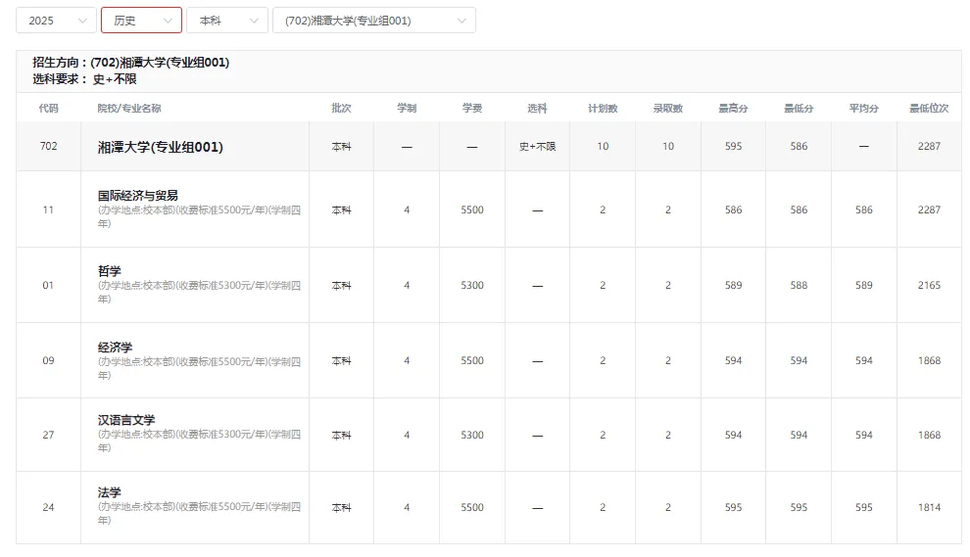This screenshot has width=970, height=557.
Task: Click the lowest score 586 for 湘潭大学 group
Action: pos(799,147)
